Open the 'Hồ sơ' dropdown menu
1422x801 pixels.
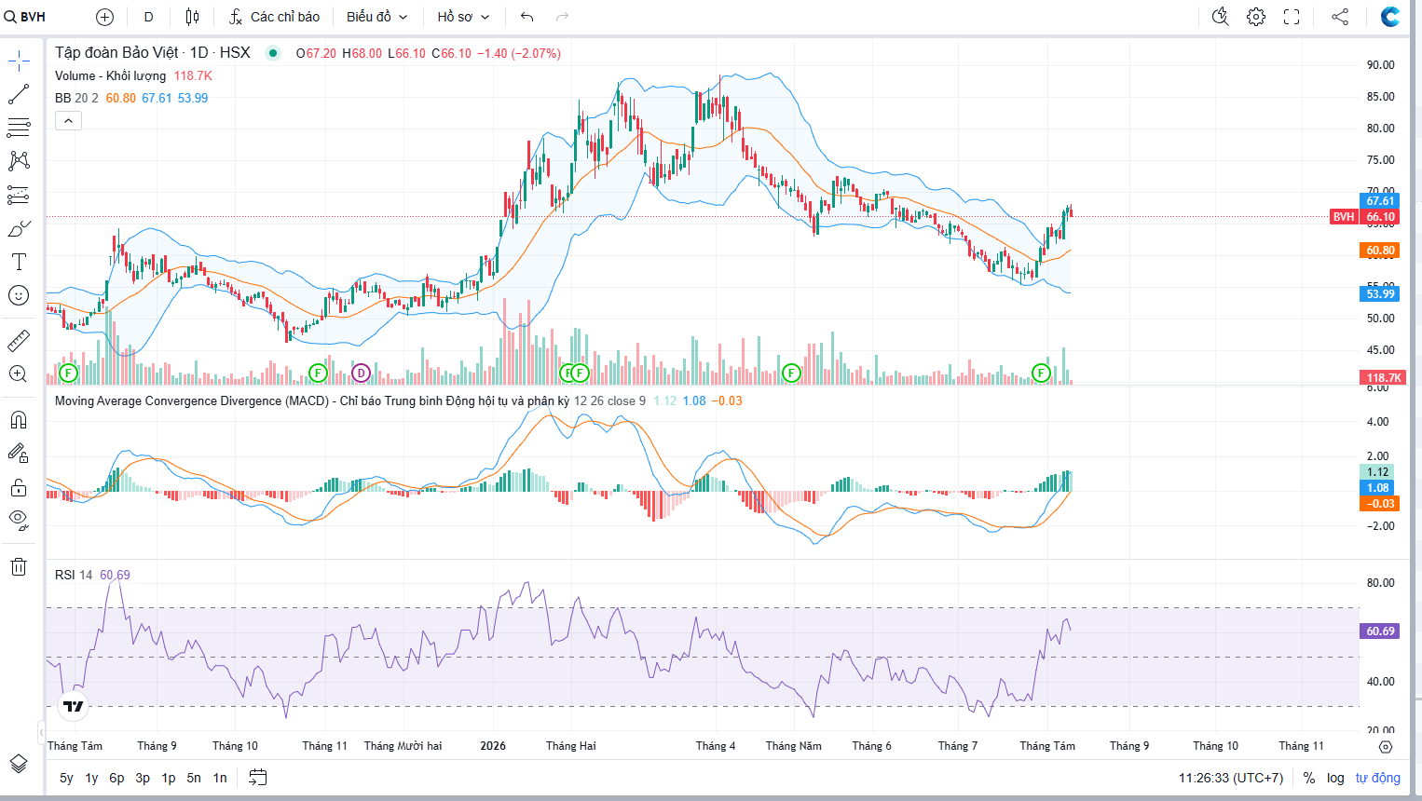(463, 17)
